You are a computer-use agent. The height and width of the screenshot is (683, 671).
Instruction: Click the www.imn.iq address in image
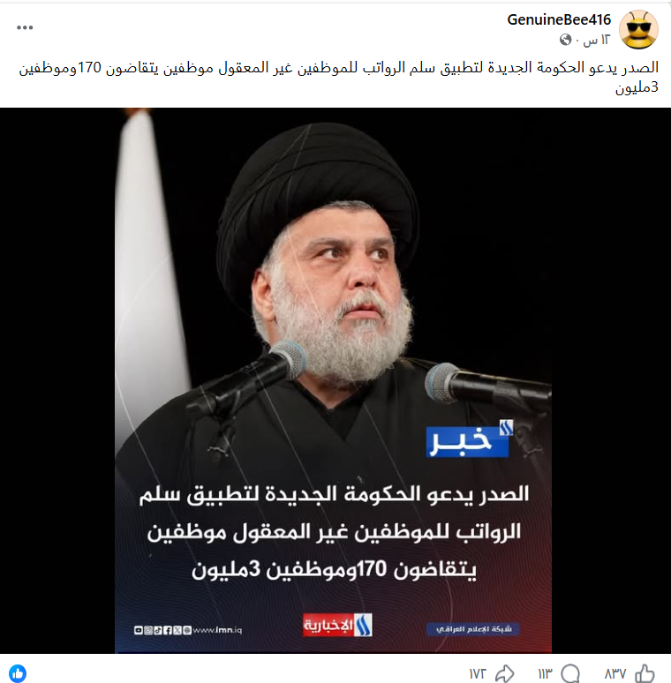pos(217,630)
